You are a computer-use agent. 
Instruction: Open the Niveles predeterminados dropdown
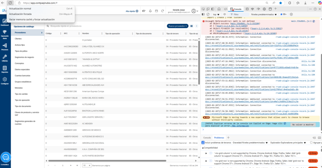pos(263,14)
